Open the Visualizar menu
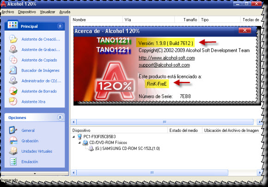The image size is (268, 187). tap(48, 12)
